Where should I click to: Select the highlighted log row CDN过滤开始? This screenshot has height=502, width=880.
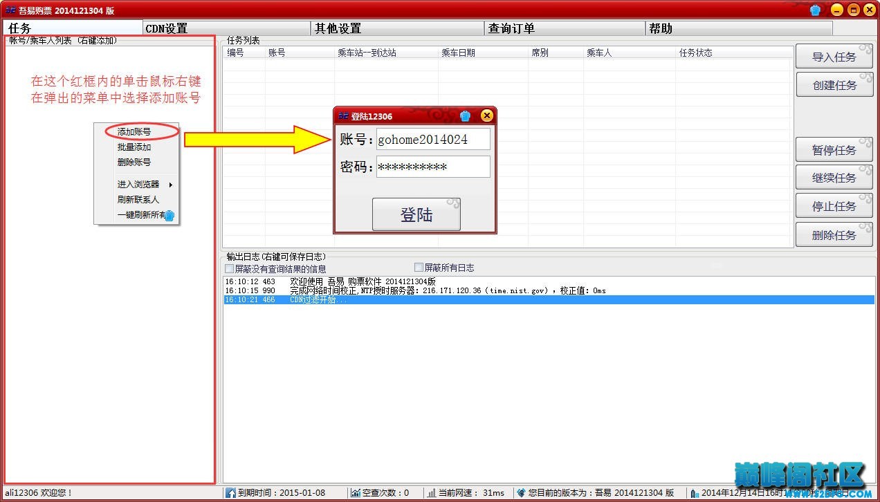pos(549,300)
